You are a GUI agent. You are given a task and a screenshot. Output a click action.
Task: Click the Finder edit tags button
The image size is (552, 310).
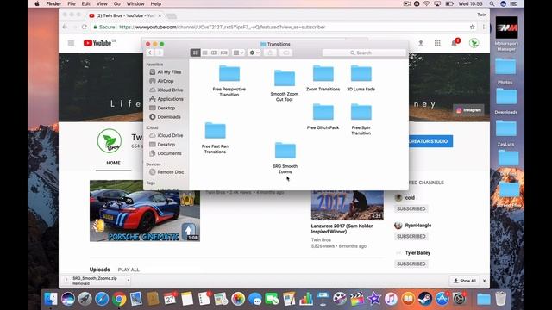[285, 53]
